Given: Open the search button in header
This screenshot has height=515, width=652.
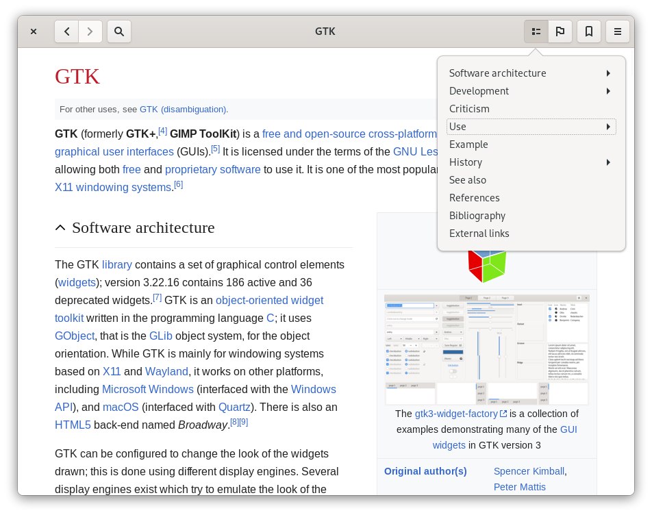Looking at the screenshot, I should (119, 32).
